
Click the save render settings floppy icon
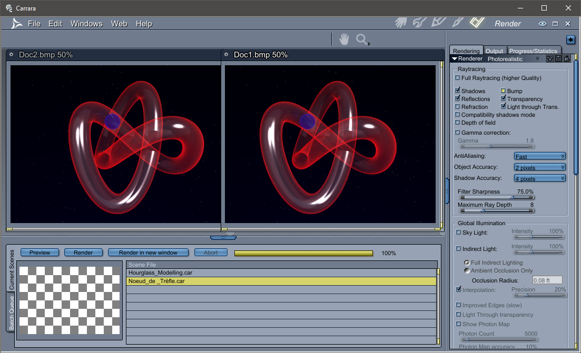[x=558, y=58]
